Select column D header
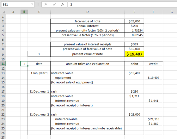This screenshot has width=177, height=139. [88, 12]
